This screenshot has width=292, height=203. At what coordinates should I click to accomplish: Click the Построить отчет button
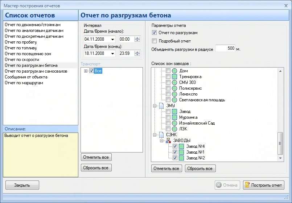(263, 185)
